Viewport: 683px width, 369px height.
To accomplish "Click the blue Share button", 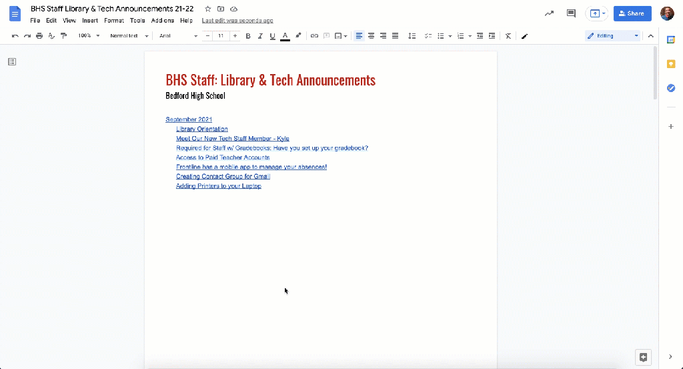I will 632,13.
